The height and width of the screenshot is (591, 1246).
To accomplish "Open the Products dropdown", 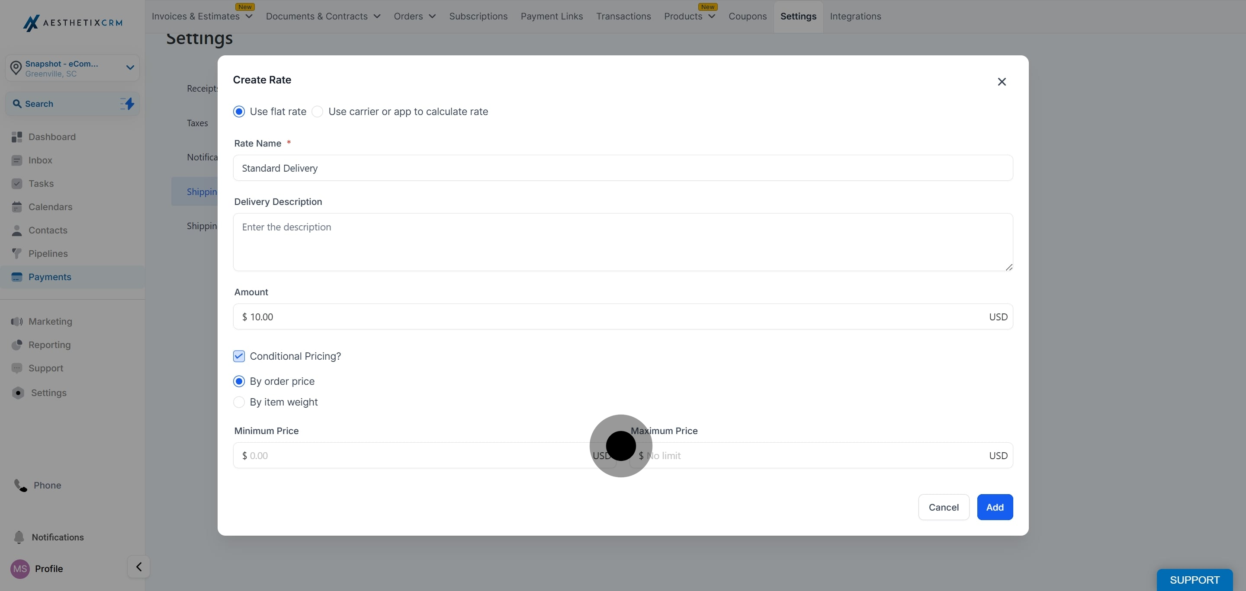I will 689,16.
